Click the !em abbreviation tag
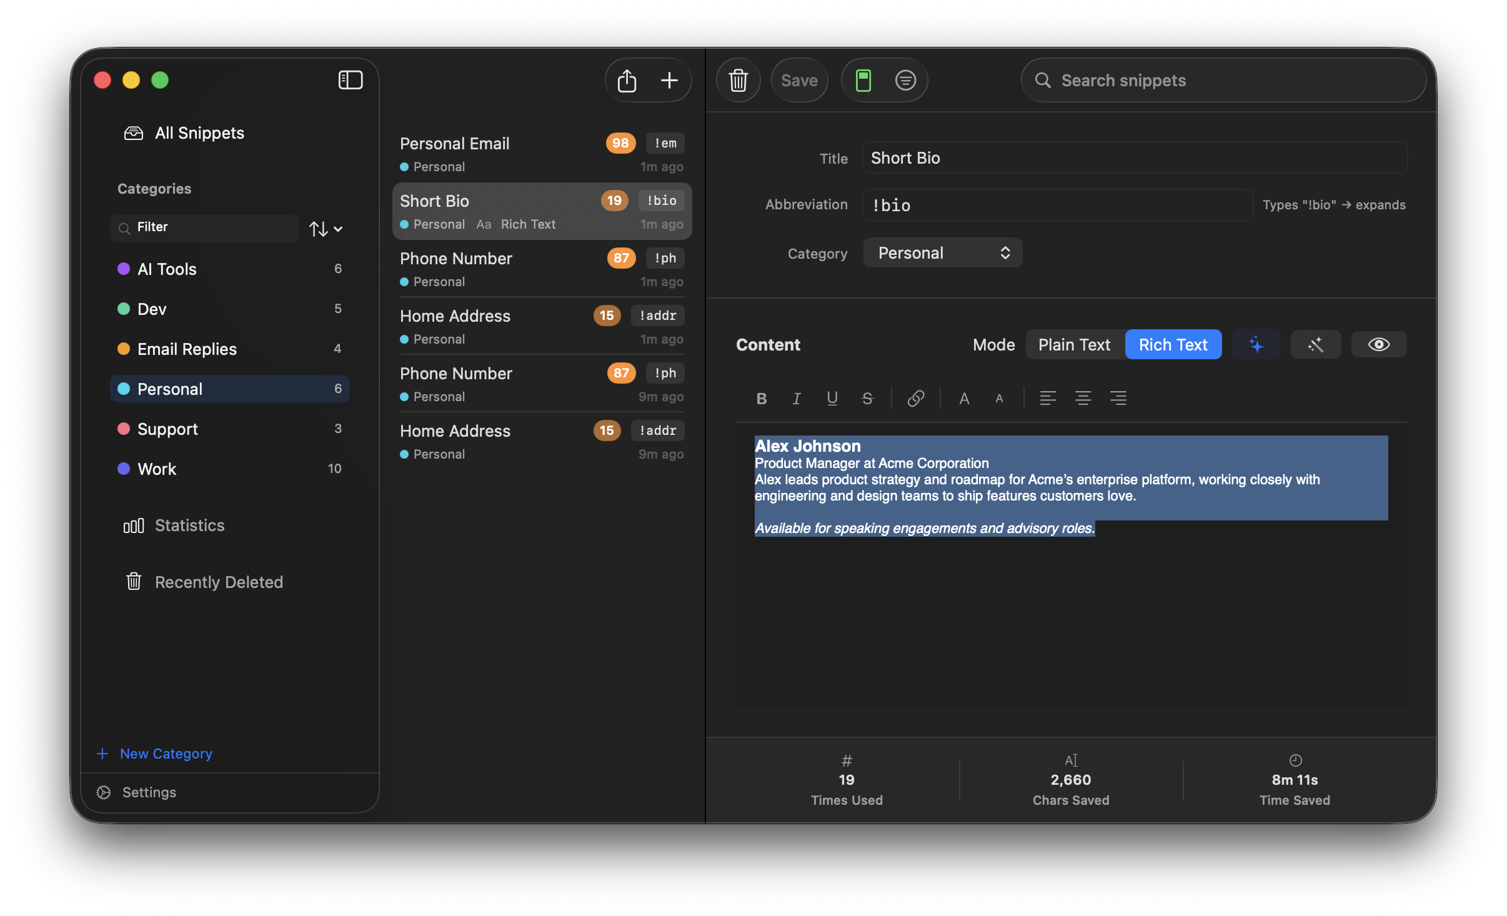 click(665, 143)
